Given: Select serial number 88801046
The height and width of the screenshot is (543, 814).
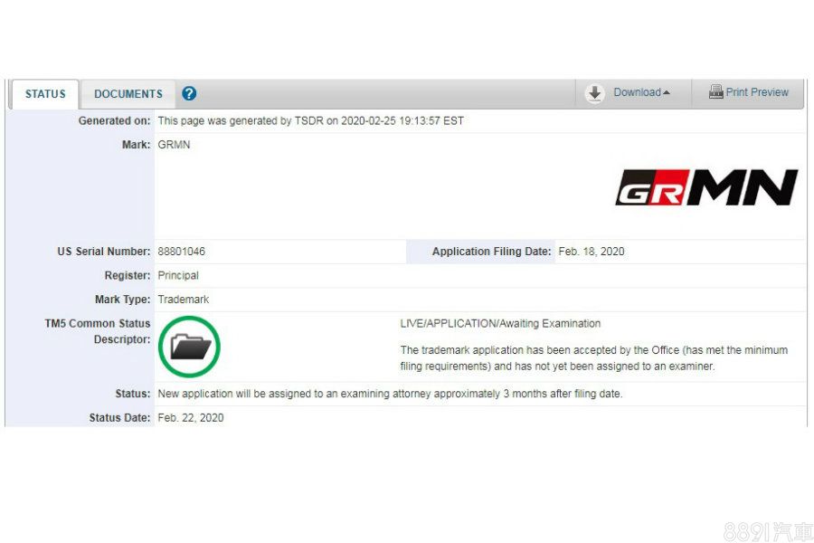Looking at the screenshot, I should [x=181, y=252].
